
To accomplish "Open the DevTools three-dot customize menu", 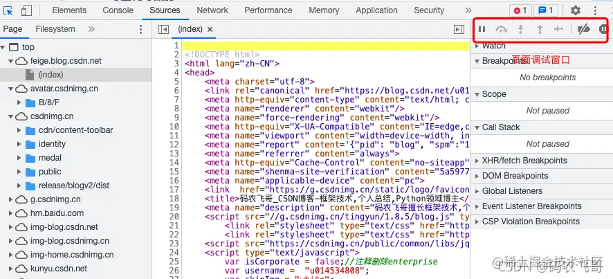I will (596, 10).
